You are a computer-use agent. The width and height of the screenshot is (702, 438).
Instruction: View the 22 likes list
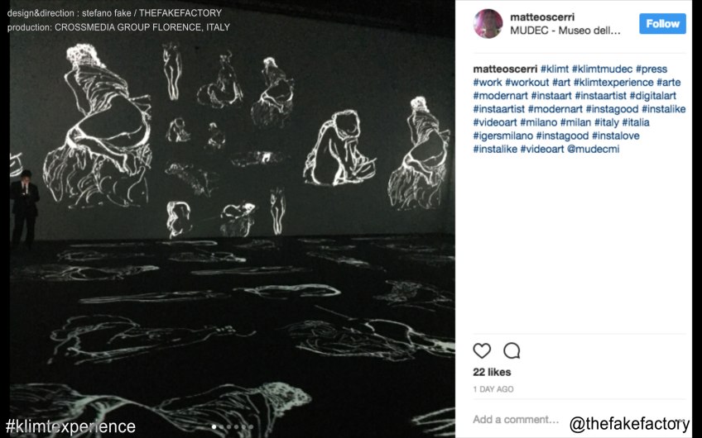492,372
